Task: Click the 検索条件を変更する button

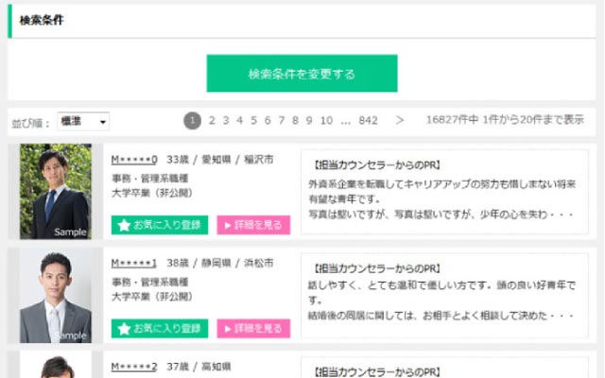Action: click(x=302, y=74)
